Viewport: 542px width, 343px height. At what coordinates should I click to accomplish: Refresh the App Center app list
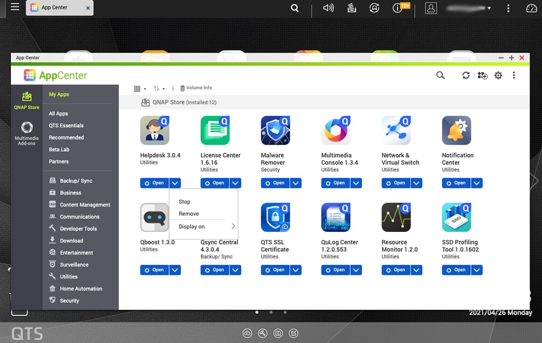tap(466, 75)
